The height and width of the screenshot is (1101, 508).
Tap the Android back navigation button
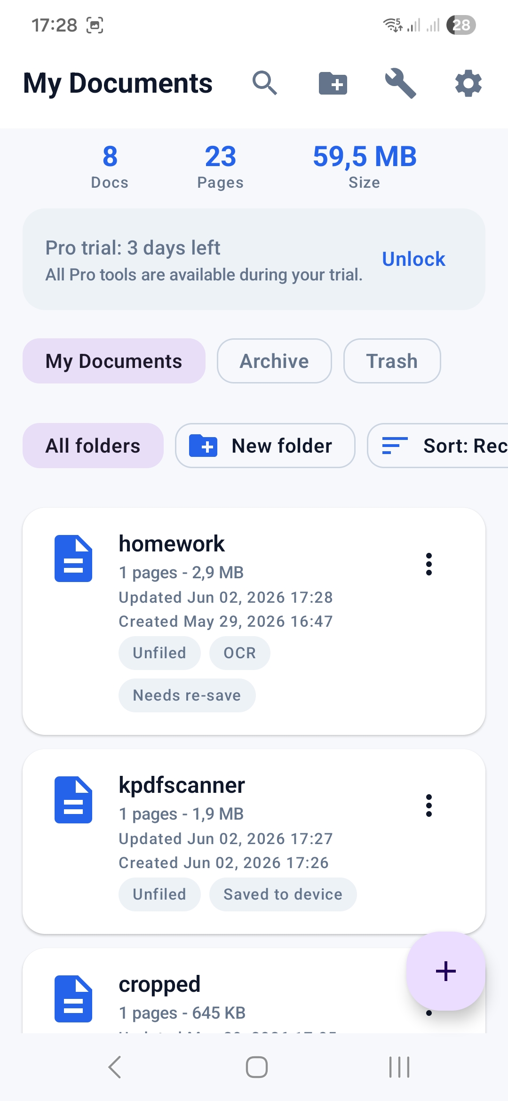tap(115, 1067)
